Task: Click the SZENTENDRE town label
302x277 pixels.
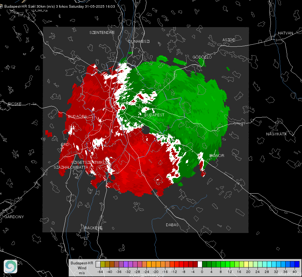Action: click(102, 33)
